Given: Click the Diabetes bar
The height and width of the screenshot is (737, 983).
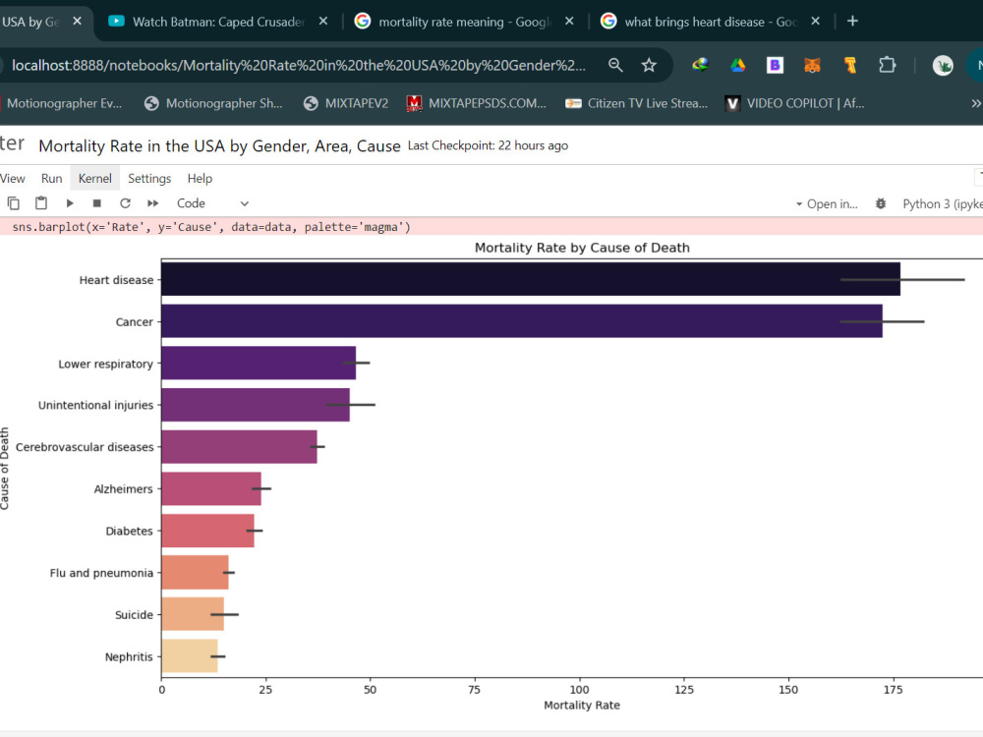Looking at the screenshot, I should click(207, 531).
